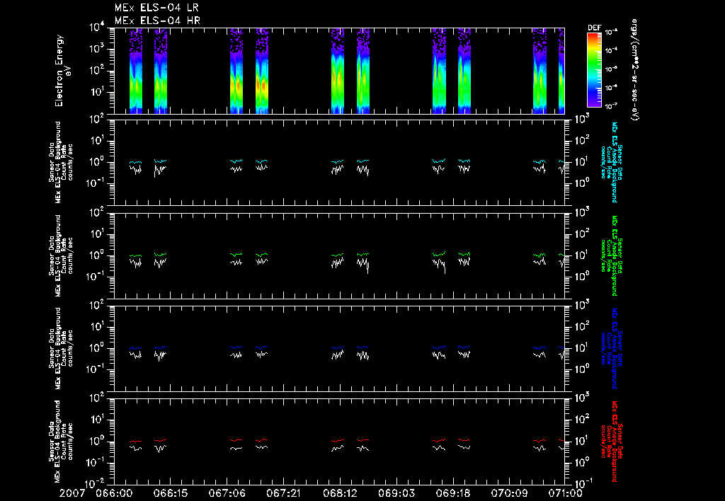The width and height of the screenshot is (725, 501).
Task: Select the 'MEx ELS-04 LR' title line
Action: point(157,8)
